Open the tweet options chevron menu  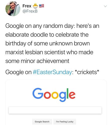click(x=105, y=6)
